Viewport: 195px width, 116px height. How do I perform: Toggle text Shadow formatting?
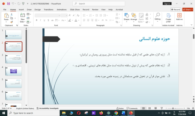[x=48, y=20]
